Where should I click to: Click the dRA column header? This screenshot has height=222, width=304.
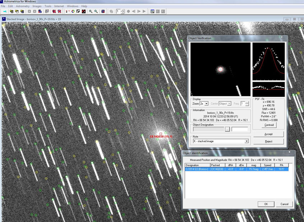[x=230, y=165]
